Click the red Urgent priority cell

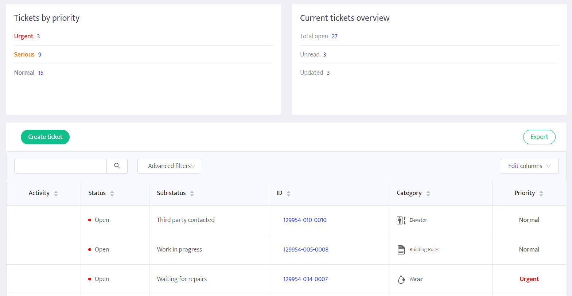(529, 279)
